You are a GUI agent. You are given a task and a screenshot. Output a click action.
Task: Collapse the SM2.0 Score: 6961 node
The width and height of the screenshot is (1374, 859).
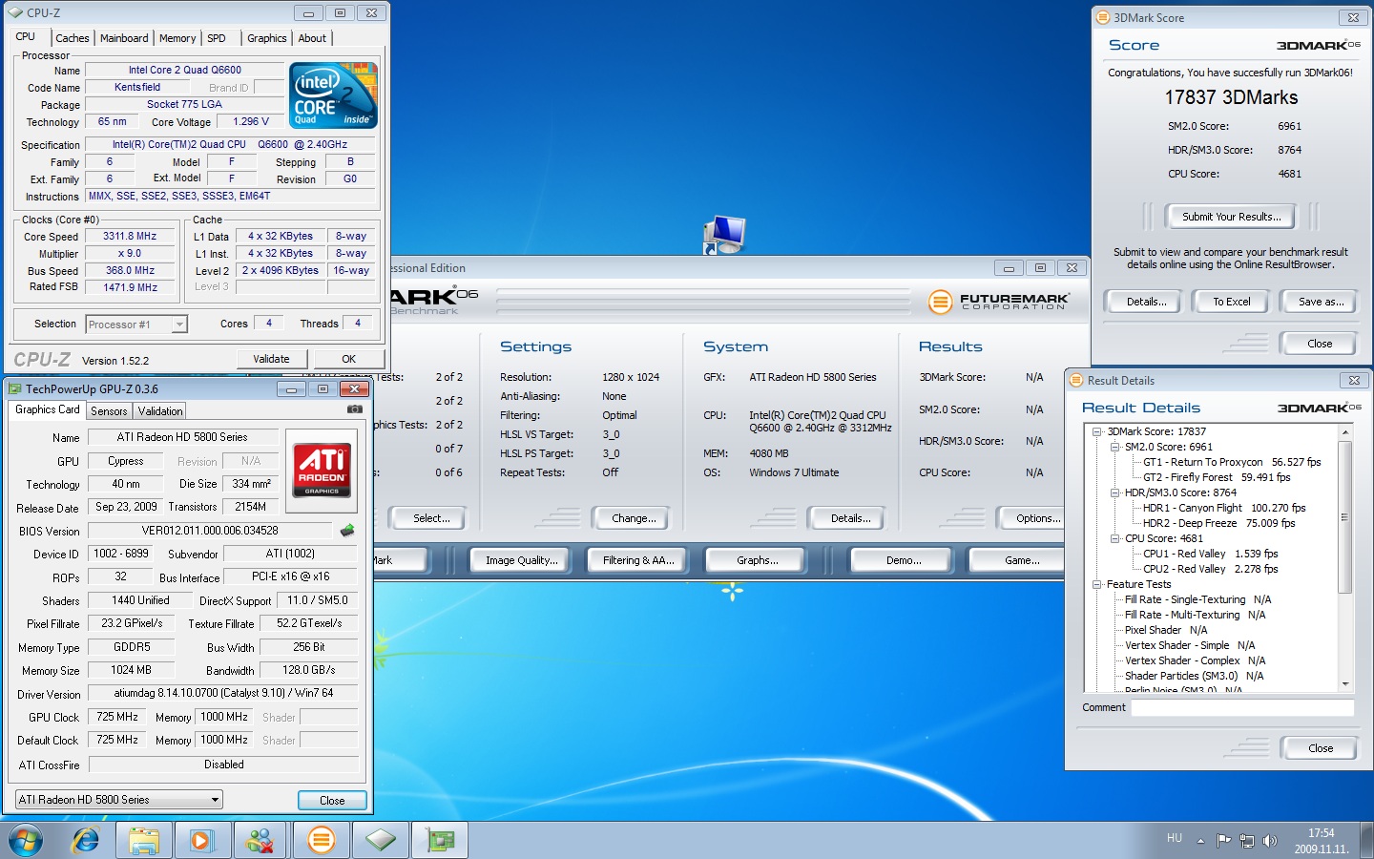point(1114,447)
